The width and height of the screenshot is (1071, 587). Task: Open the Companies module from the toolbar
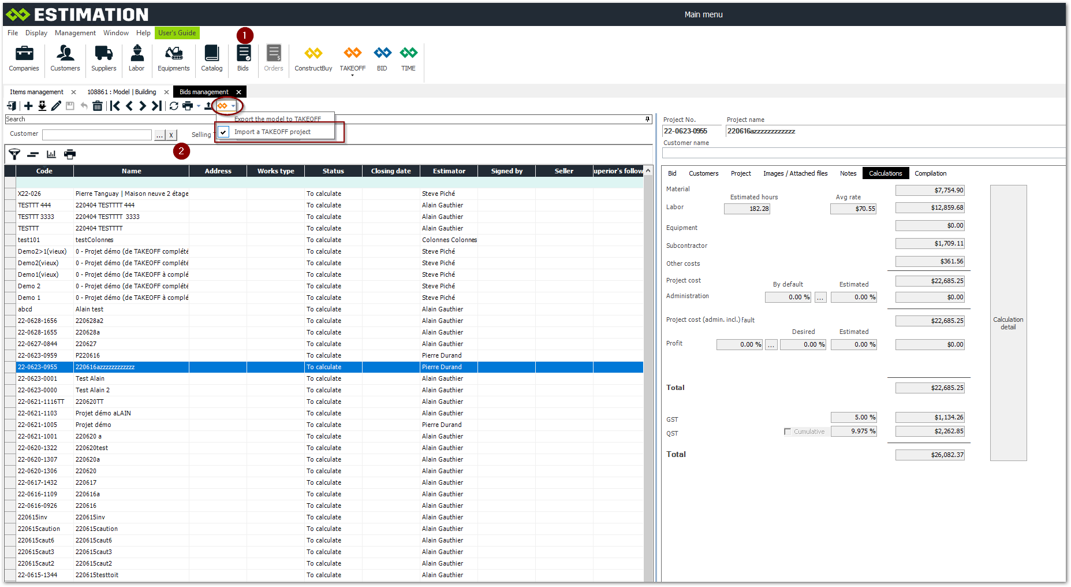(x=24, y=58)
